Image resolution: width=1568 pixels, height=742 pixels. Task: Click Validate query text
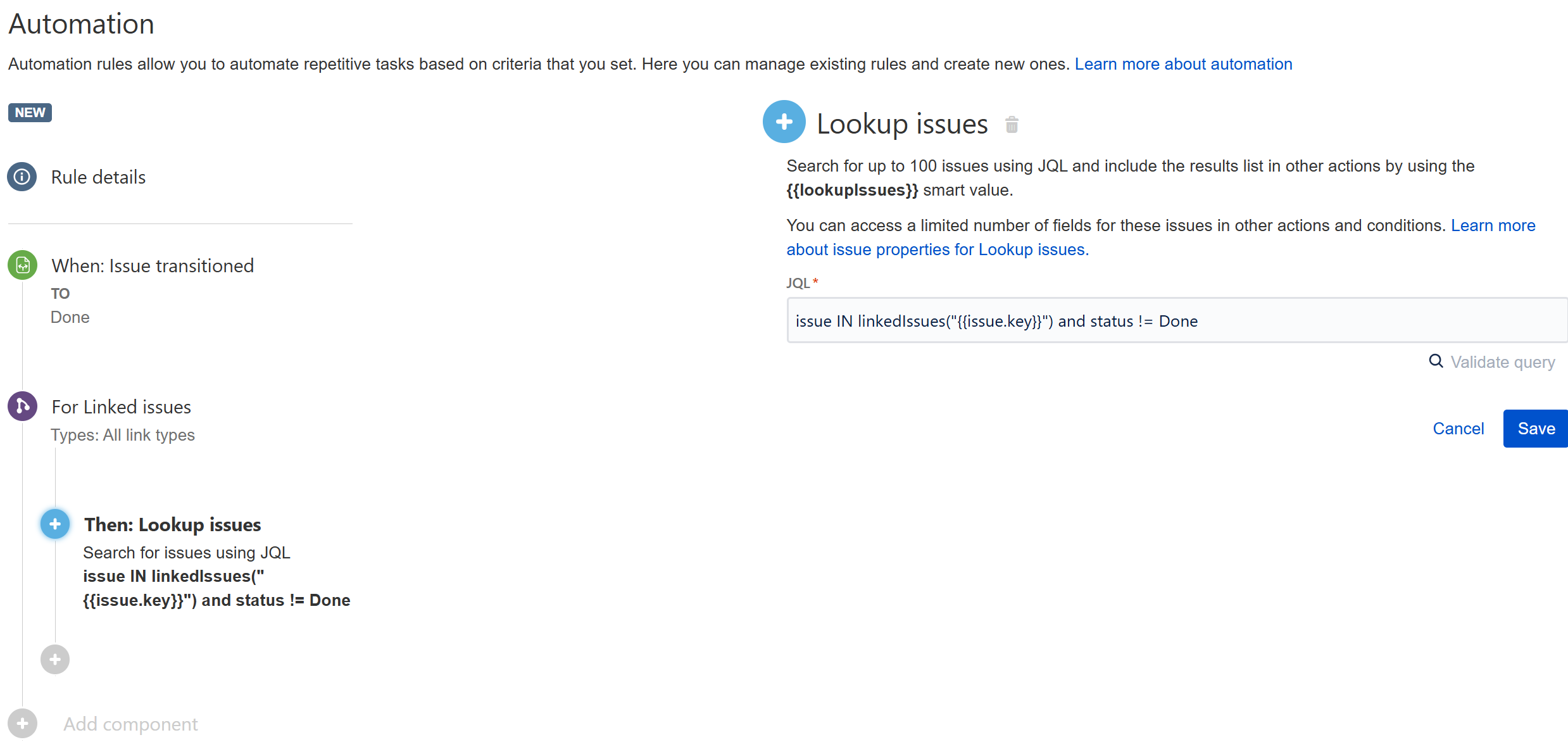pyautogui.click(x=1502, y=362)
